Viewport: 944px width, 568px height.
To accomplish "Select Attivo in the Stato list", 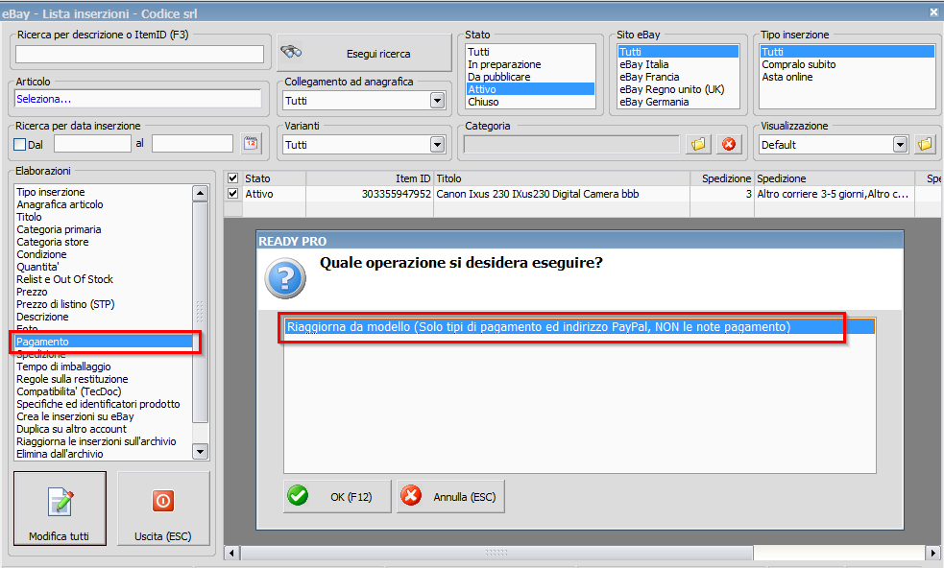I will pos(530,89).
